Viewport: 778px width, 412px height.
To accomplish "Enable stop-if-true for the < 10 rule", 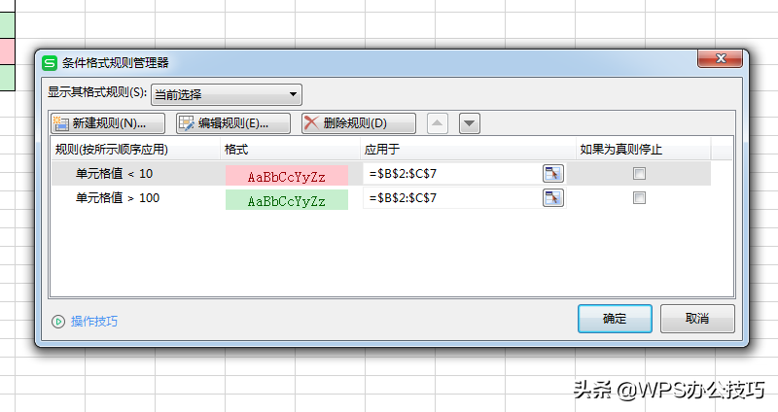I will [x=639, y=174].
